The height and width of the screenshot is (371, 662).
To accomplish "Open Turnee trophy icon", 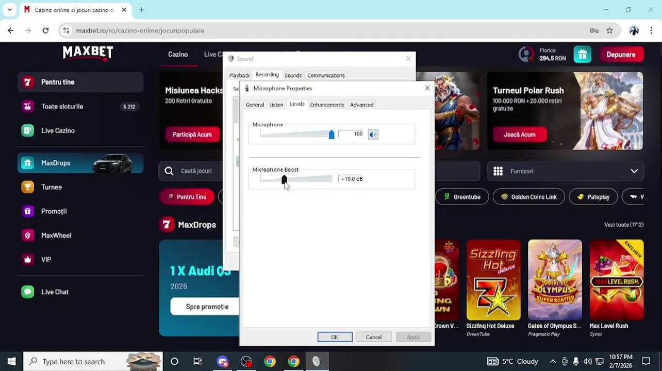I will coord(27,187).
